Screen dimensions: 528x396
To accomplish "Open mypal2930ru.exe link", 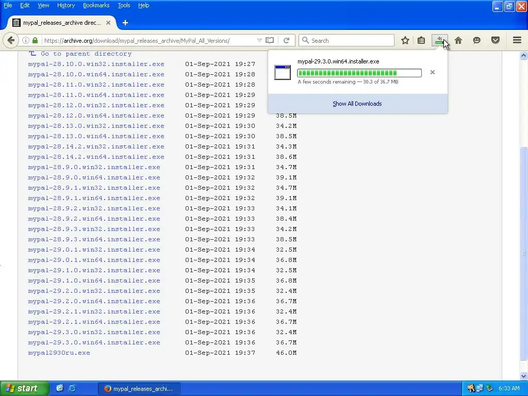I will coord(59,353).
